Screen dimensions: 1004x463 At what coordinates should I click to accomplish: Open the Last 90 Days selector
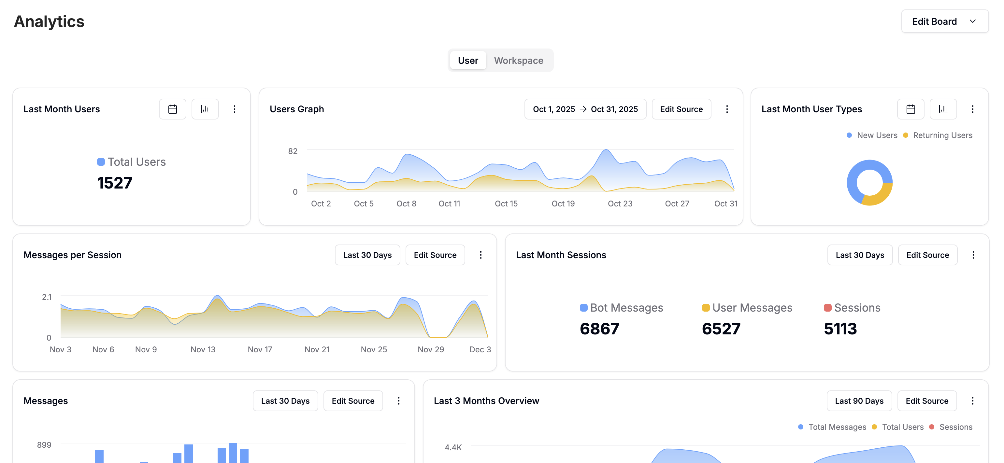[859, 401]
